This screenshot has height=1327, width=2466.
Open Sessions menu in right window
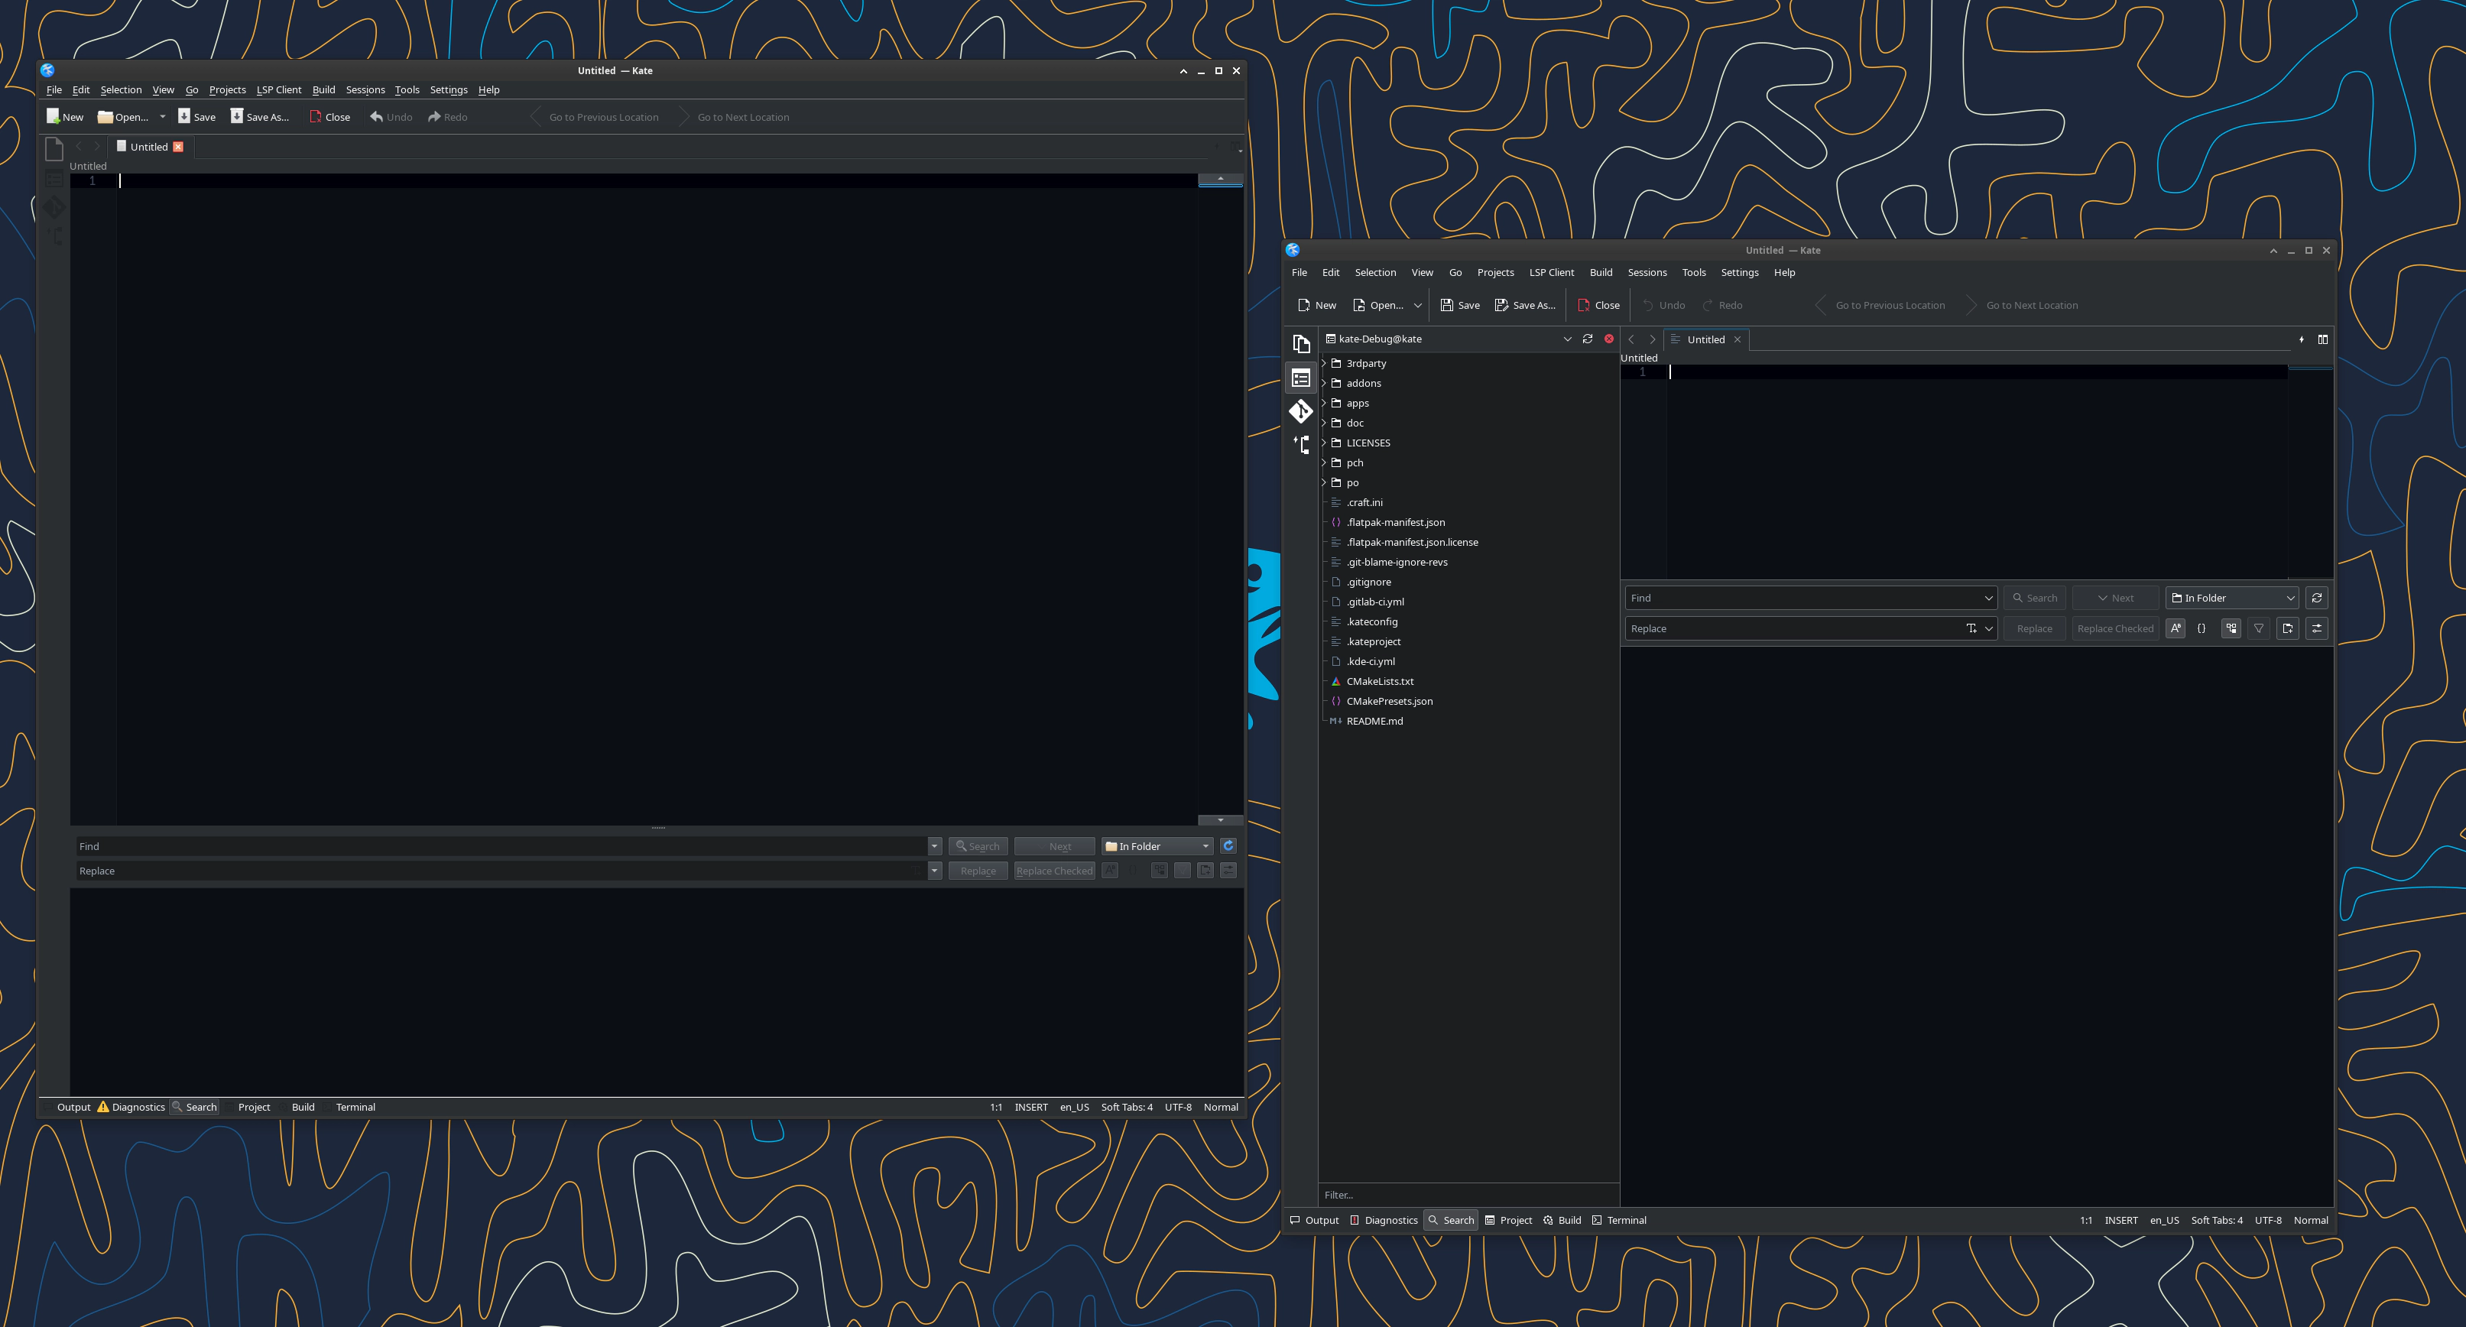point(1647,273)
